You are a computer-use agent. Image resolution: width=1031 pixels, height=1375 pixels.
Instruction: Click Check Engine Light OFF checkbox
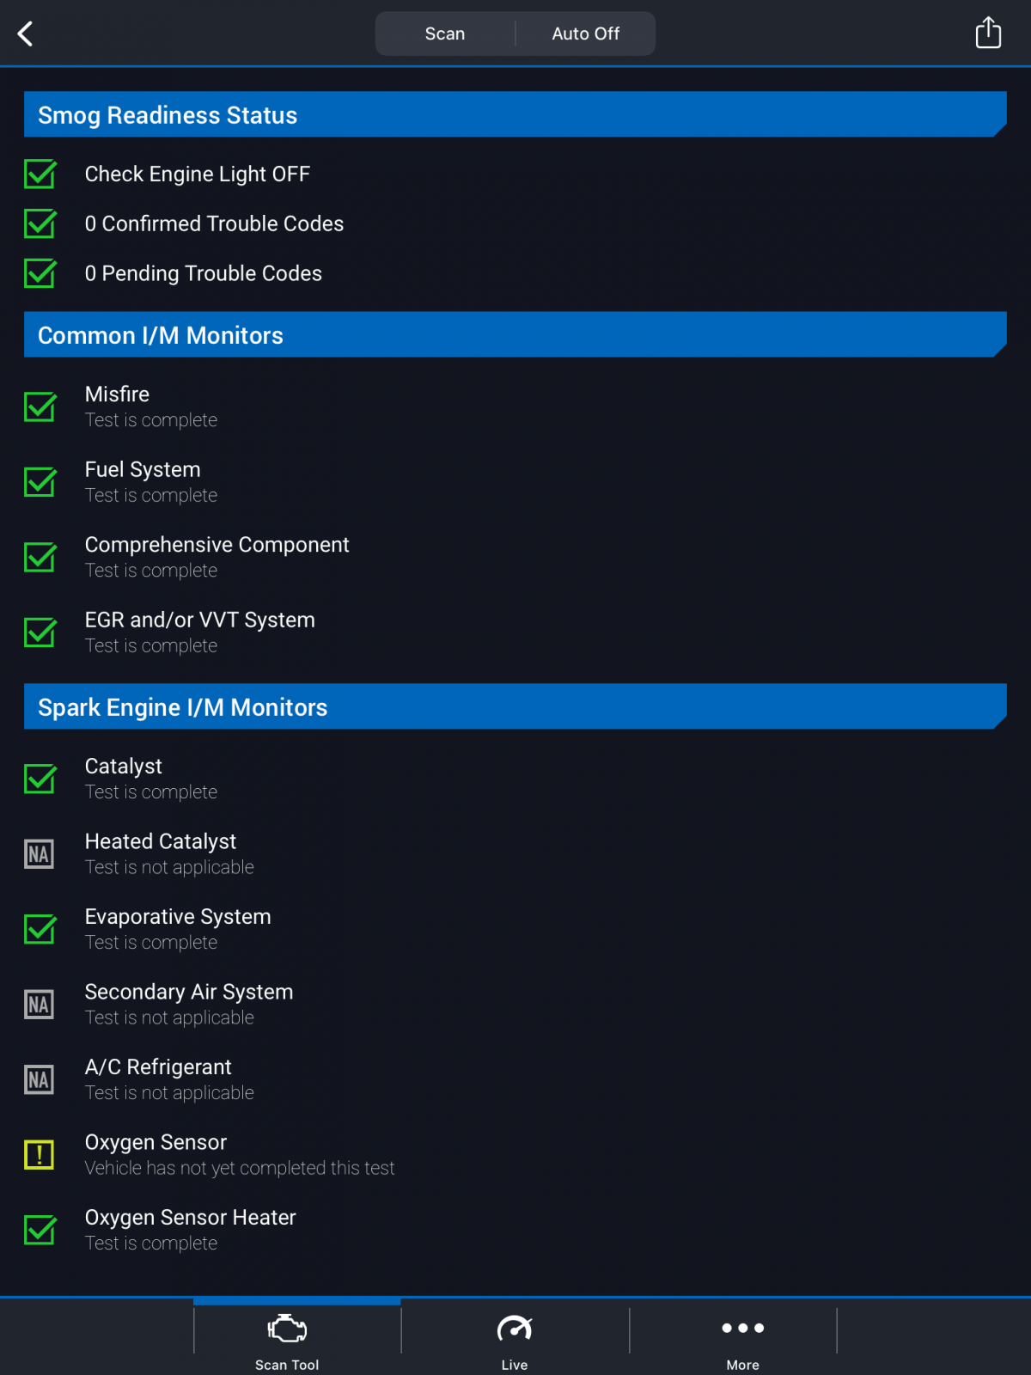40,174
